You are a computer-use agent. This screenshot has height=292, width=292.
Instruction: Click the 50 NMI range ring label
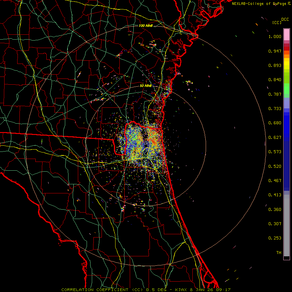[x=146, y=86]
